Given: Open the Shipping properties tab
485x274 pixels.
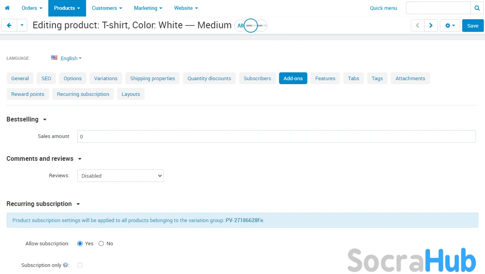Looking at the screenshot, I should pos(152,78).
